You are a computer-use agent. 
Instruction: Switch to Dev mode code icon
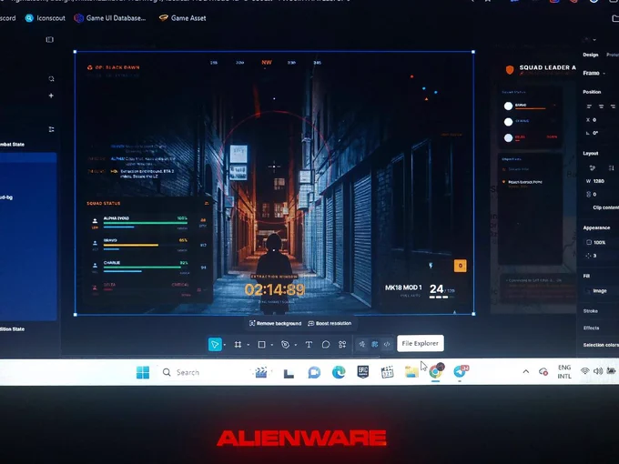[x=387, y=345]
